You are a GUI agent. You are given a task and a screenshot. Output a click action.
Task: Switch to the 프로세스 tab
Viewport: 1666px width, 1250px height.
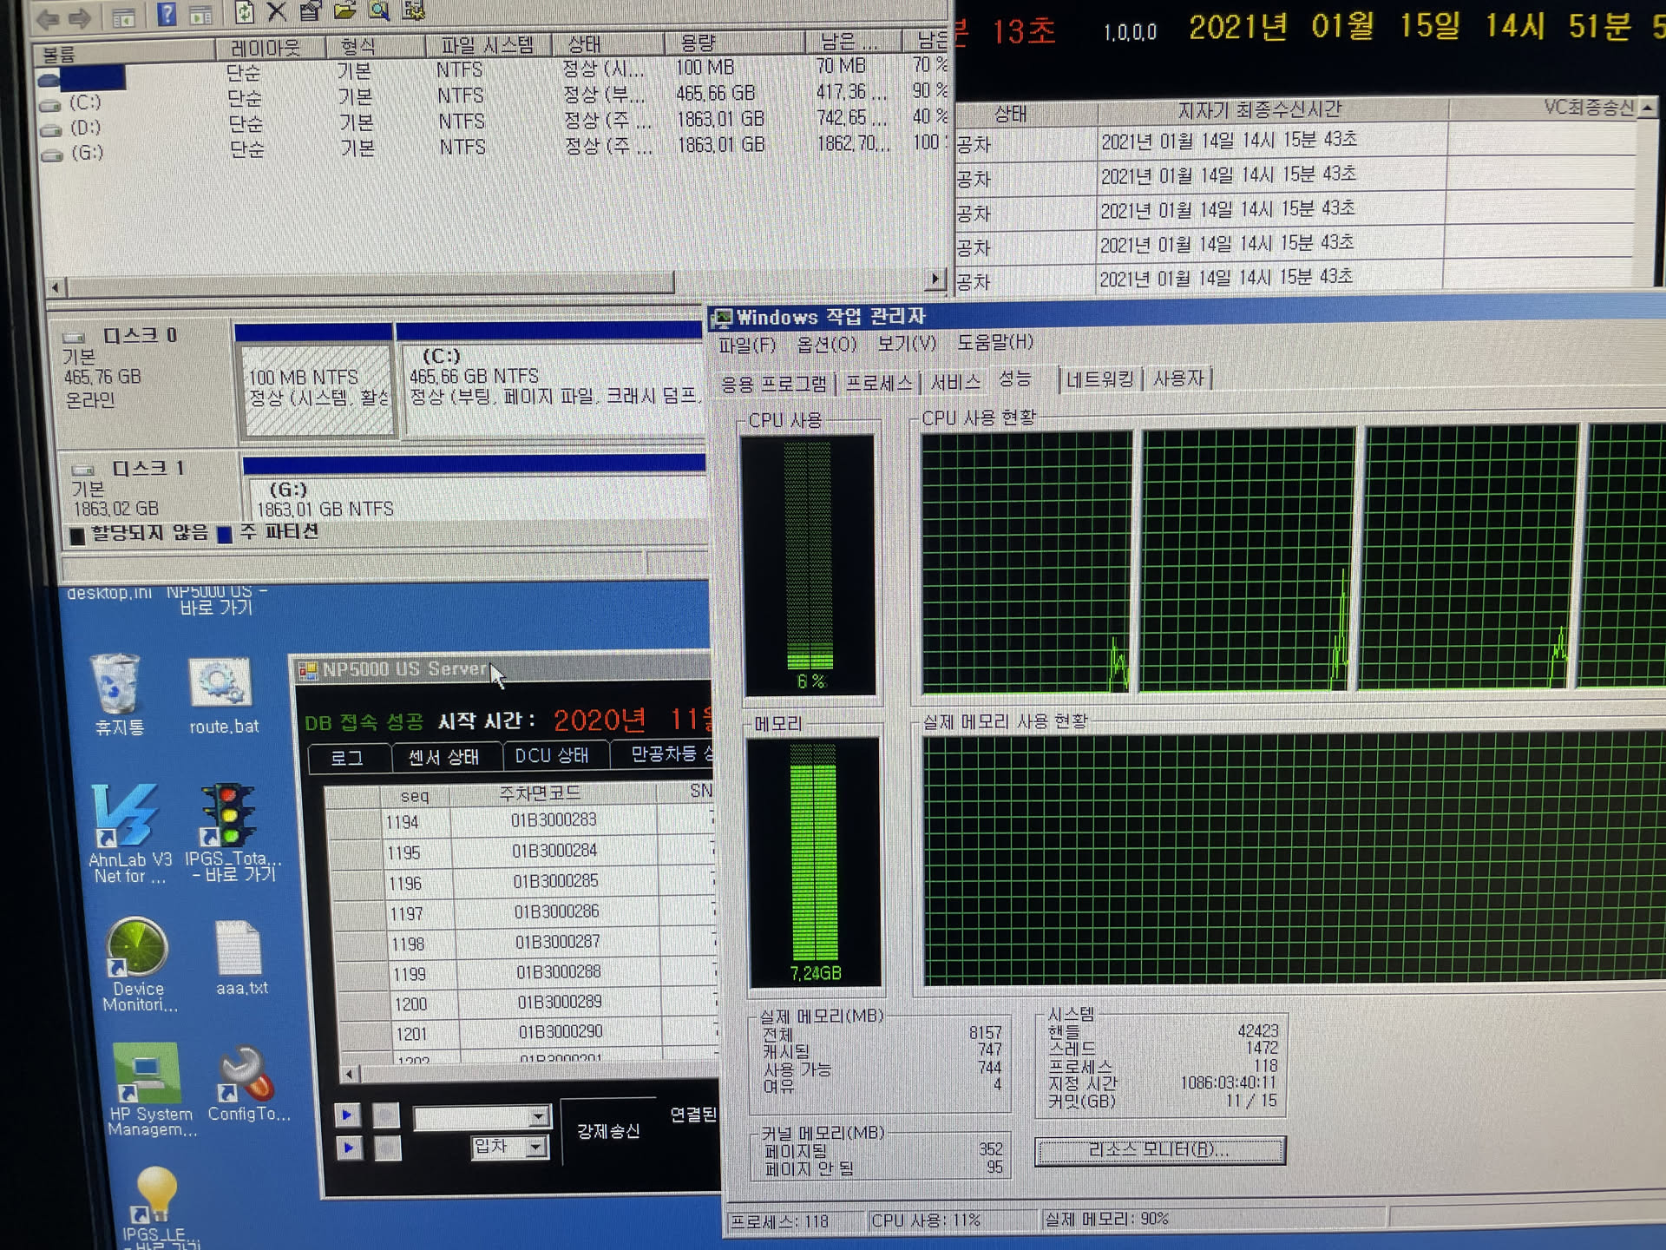[878, 382]
